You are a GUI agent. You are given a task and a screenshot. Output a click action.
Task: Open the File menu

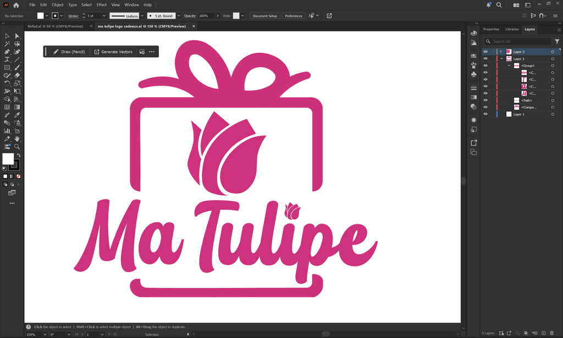32,5
